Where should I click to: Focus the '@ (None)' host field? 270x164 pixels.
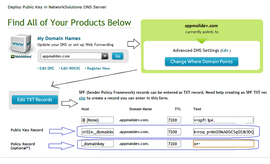tap(98, 120)
